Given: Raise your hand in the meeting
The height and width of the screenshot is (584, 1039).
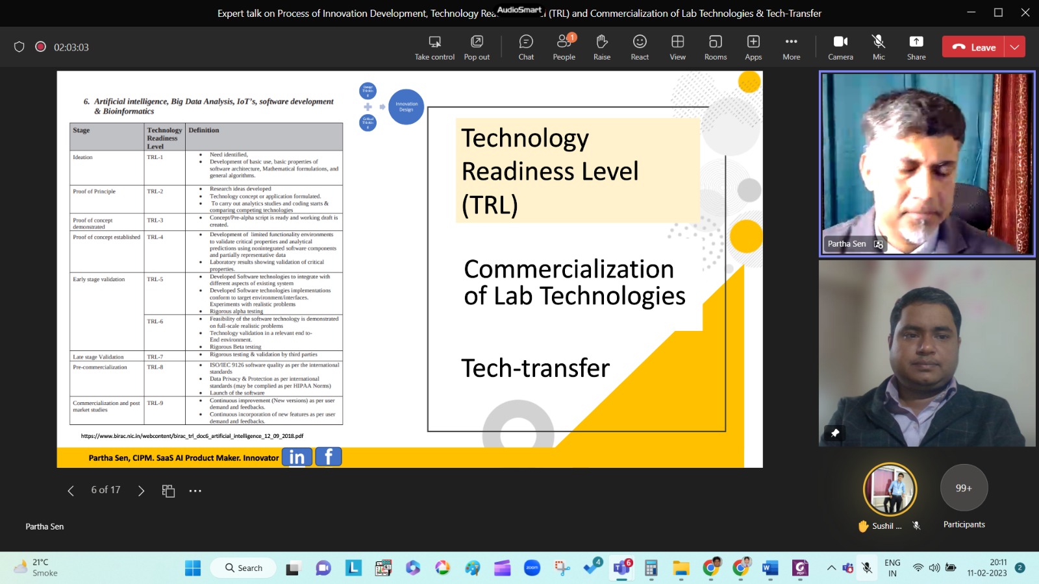Looking at the screenshot, I should (602, 47).
